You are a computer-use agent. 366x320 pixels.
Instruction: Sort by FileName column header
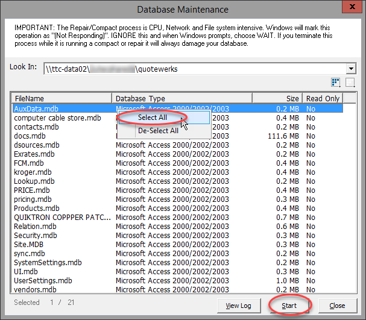(x=62, y=98)
